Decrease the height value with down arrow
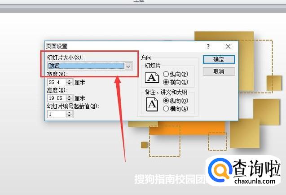Screen dimensions: 286x195 (x=69, y=100)
